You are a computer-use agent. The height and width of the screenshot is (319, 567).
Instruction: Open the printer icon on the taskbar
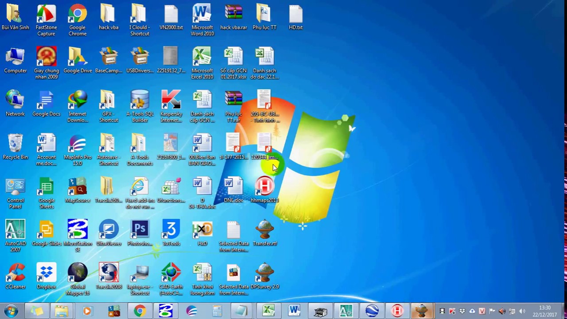point(320,311)
